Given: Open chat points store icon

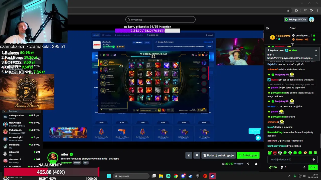Looking at the screenshot, I should [x=282, y=167].
